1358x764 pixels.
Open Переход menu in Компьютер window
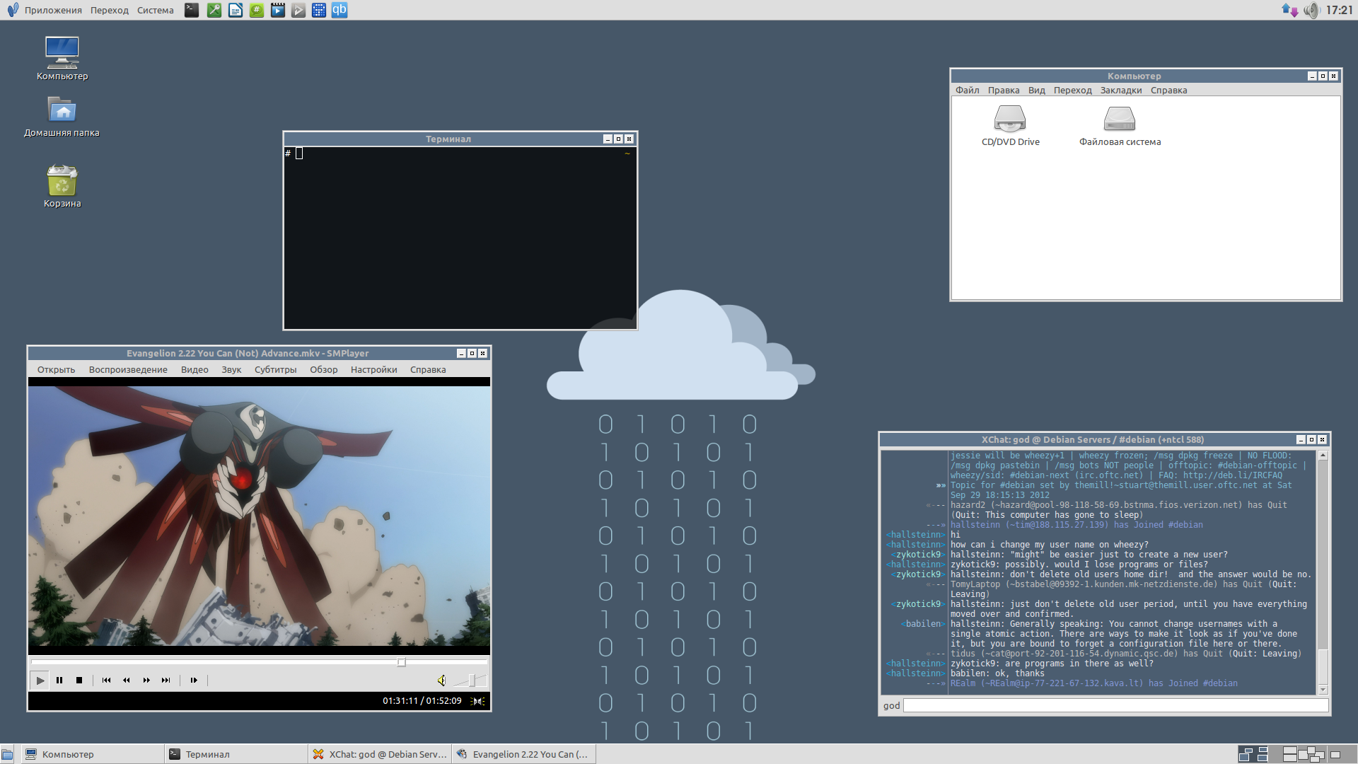1073,91
